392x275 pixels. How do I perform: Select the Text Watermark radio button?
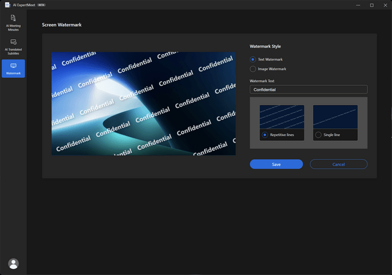253,59
